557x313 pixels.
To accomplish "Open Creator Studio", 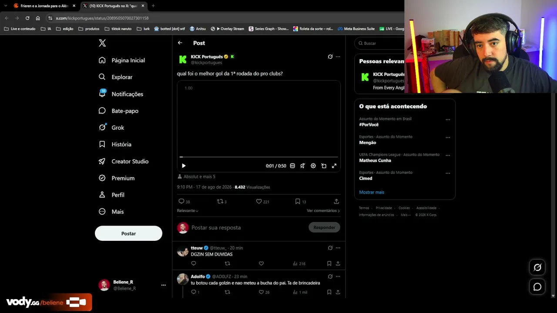I will click(x=124, y=161).
